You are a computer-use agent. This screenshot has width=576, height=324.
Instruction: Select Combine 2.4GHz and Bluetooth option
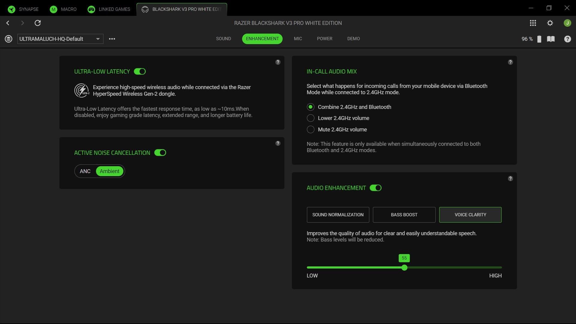tap(349, 107)
